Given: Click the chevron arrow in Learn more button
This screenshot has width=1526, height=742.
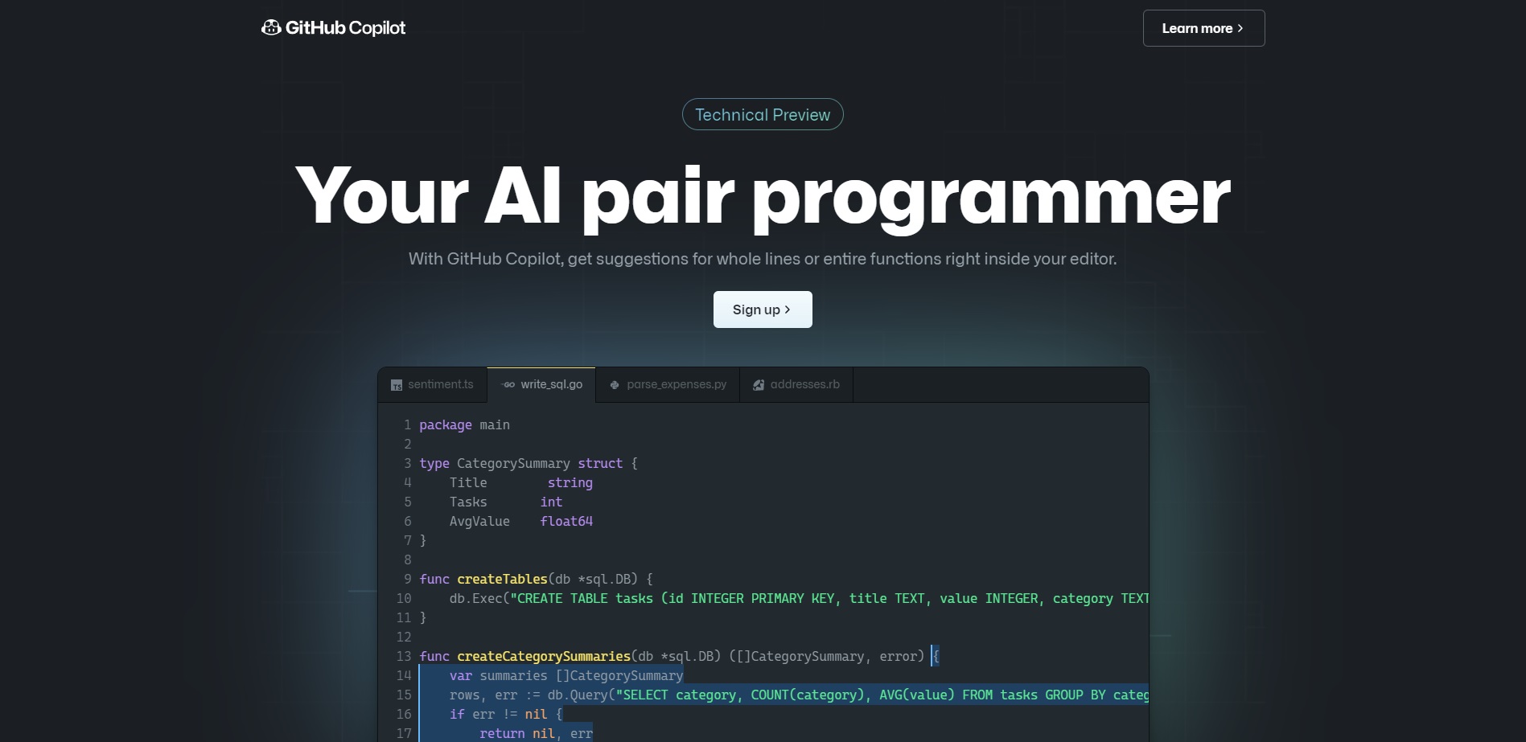Looking at the screenshot, I should [x=1240, y=28].
